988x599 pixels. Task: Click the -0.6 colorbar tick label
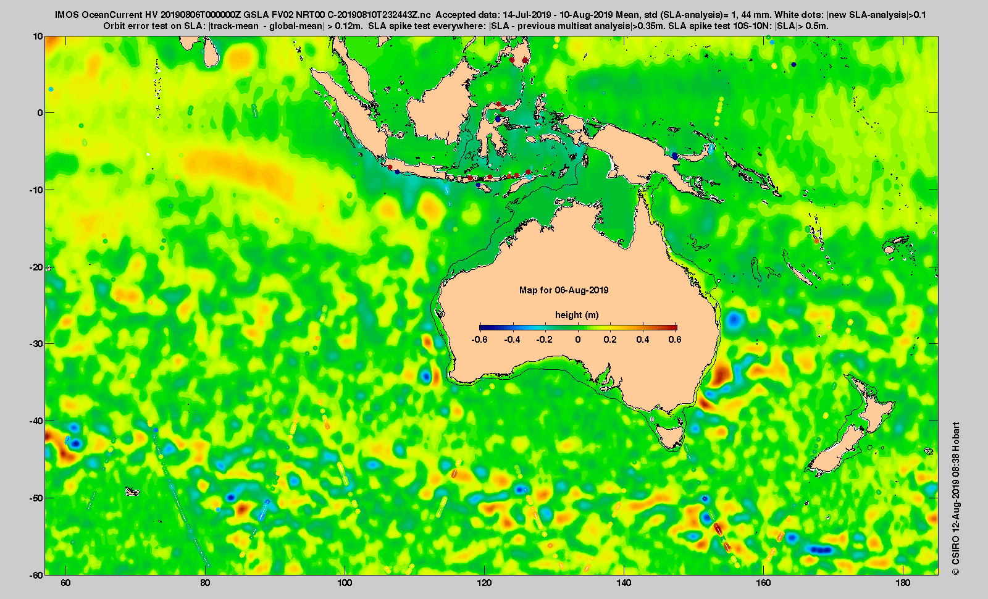pos(480,340)
